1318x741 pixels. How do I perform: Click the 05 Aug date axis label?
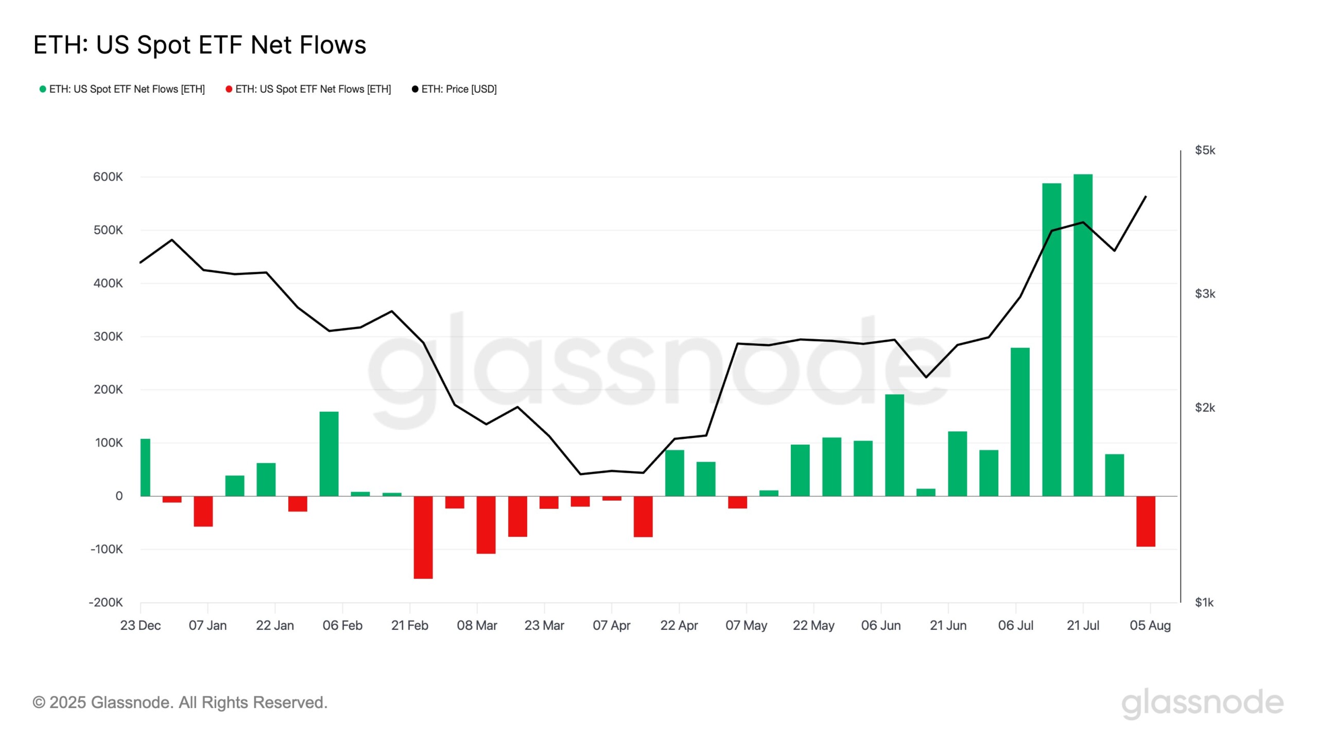pos(1150,626)
